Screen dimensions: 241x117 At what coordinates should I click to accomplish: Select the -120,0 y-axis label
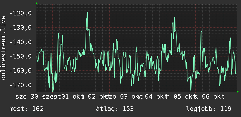tap(20, 13)
